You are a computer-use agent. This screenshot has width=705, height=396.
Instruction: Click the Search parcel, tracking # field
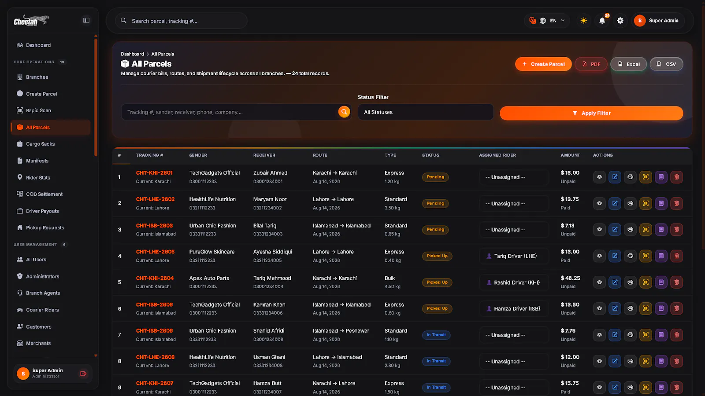tap(181, 21)
